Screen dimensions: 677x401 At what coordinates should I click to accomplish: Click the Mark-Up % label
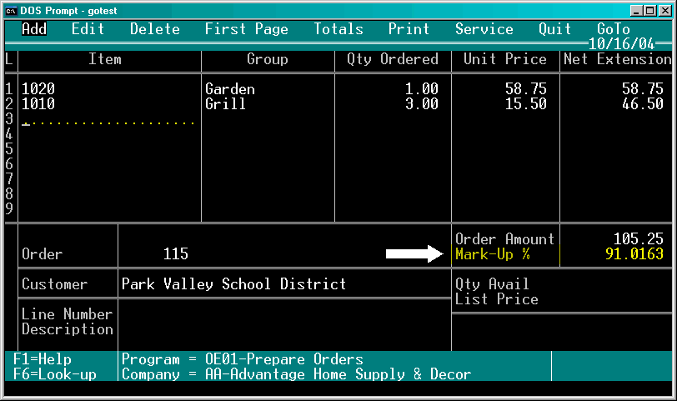point(492,253)
